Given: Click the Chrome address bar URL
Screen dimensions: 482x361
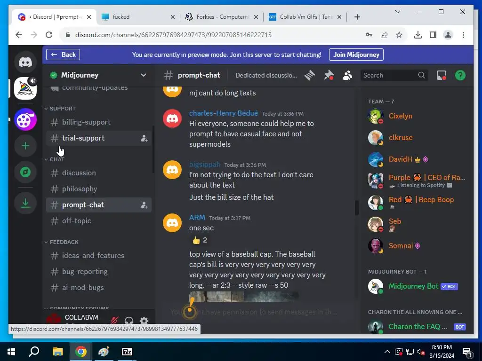Looking at the screenshot, I should tap(173, 35).
